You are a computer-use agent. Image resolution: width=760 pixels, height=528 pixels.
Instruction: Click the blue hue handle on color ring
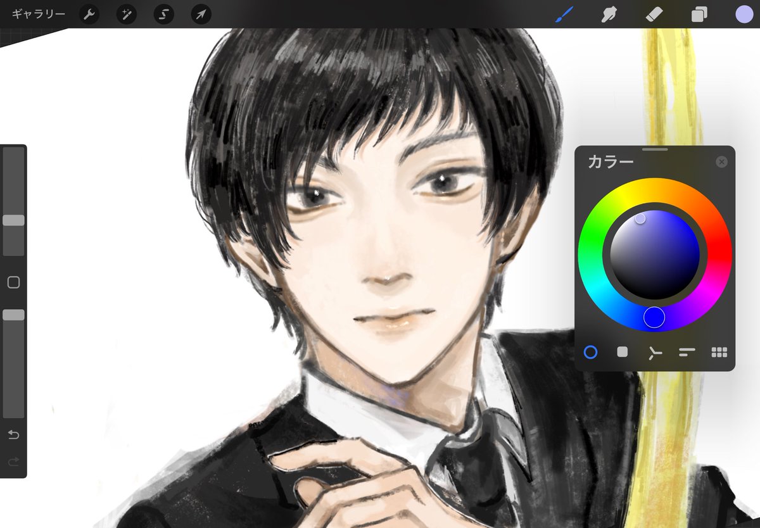(654, 318)
